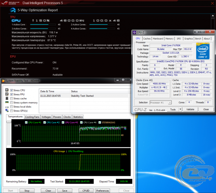The image size is (216, 193).
Task: Click the Core Speed 4500.00 MHz value
Action: pyautogui.click(x=159, y=83)
